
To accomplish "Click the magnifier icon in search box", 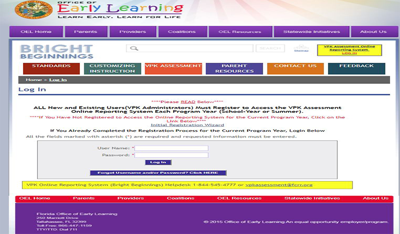I will pyautogui.click(x=133, y=48).
